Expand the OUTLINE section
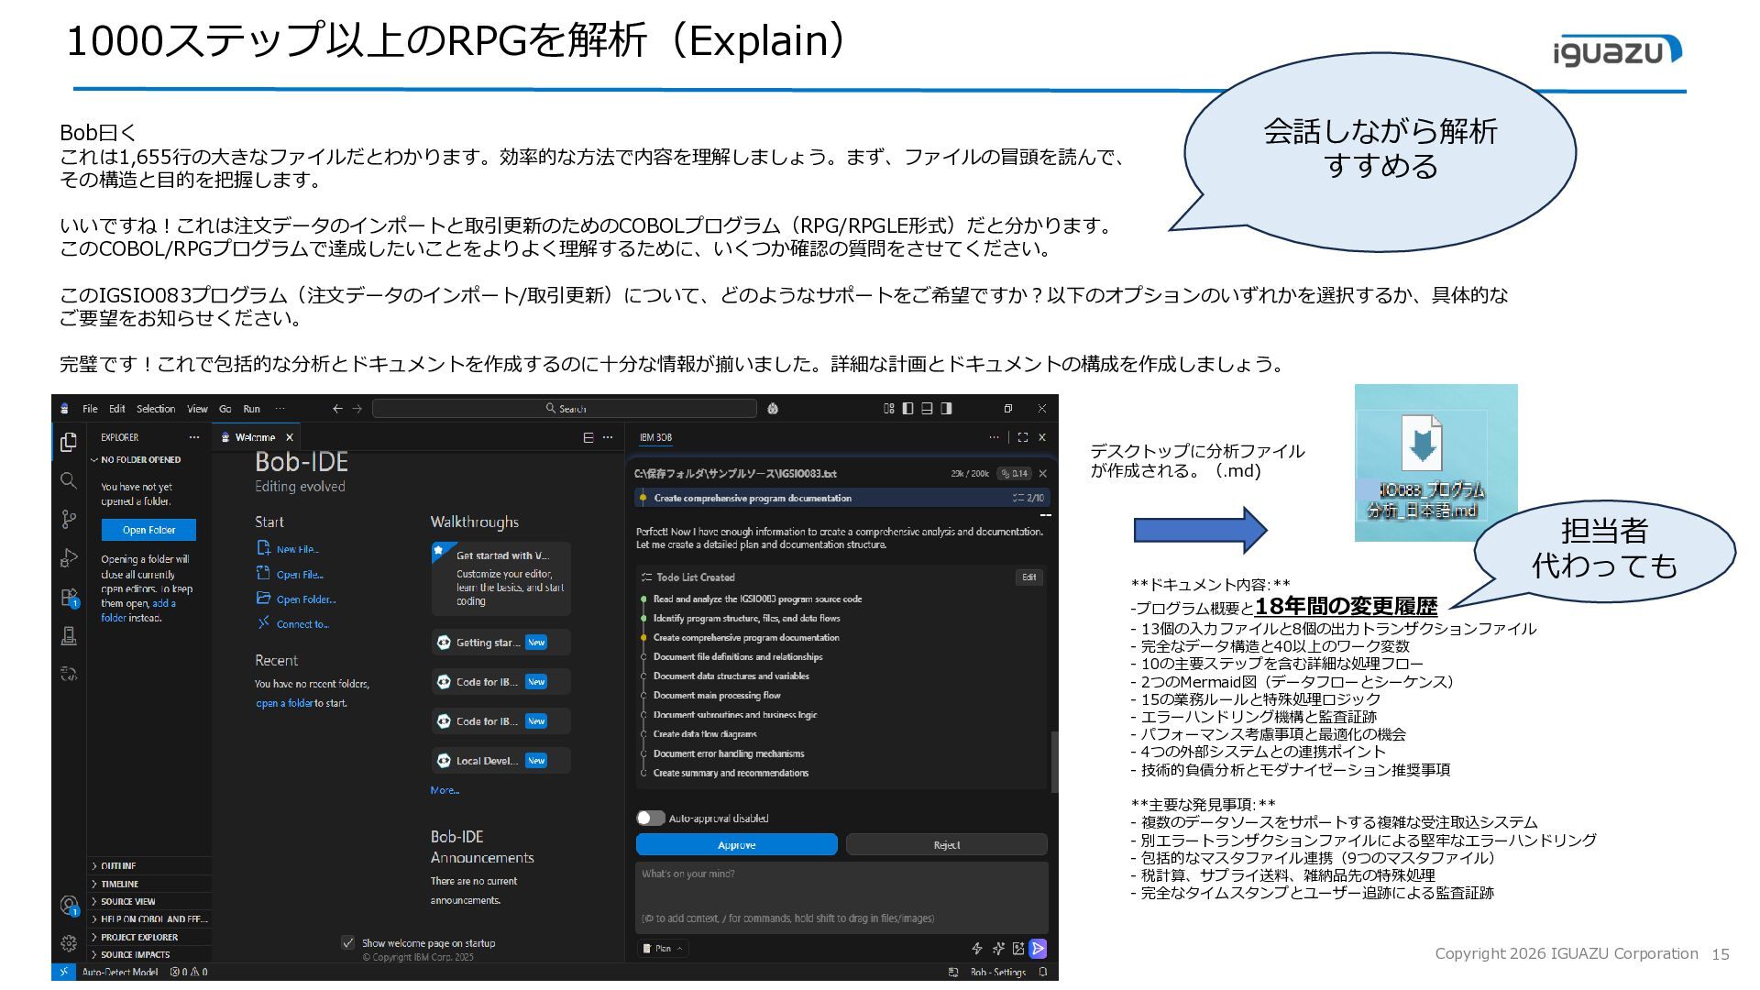This screenshot has width=1760, height=990. (149, 866)
